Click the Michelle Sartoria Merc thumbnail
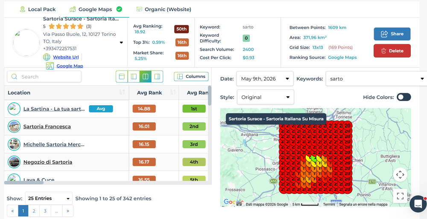Screen dimensions: 427x219 point(14,144)
